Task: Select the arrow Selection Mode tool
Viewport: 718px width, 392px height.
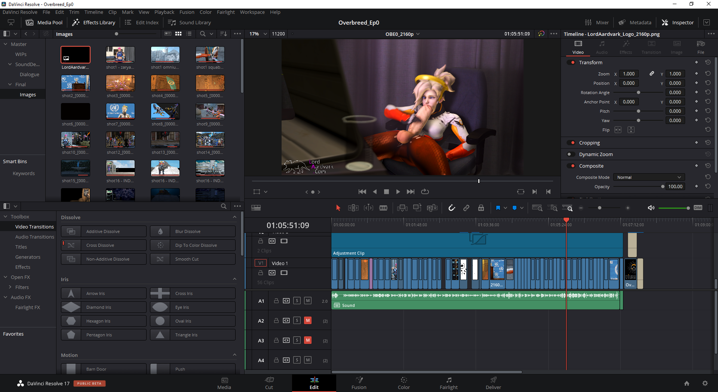Action: click(338, 208)
